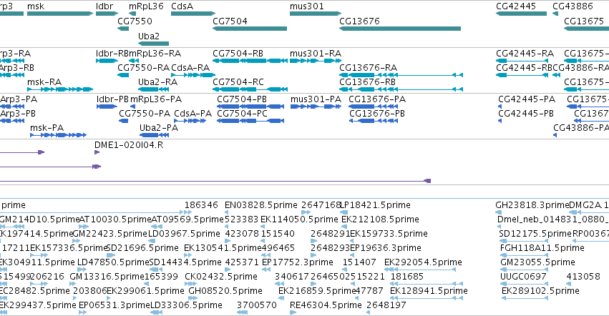Select EST EN03828.5prime
This screenshot has height=316, width=609.
click(226, 212)
